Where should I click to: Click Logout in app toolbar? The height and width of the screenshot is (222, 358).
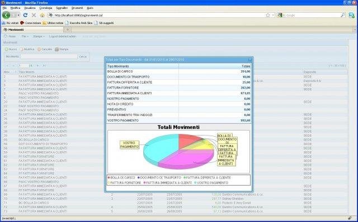click(x=63, y=36)
